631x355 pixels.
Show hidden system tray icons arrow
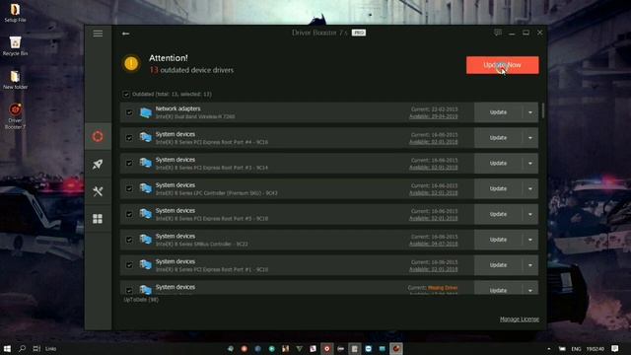(x=549, y=348)
